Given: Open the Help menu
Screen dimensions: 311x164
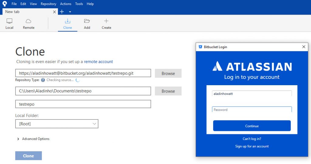Looking at the screenshot, I should (90, 4).
